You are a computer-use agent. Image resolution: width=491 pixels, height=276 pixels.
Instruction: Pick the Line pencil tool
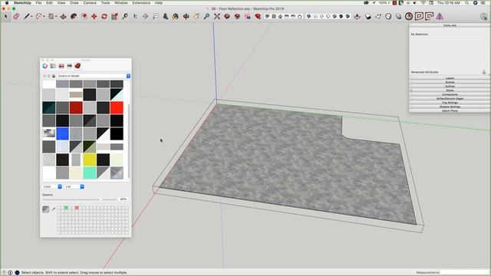26,16
